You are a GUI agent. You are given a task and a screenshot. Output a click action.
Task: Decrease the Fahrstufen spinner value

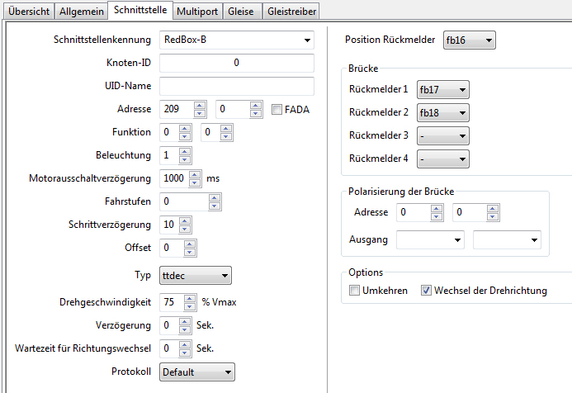[215, 205]
